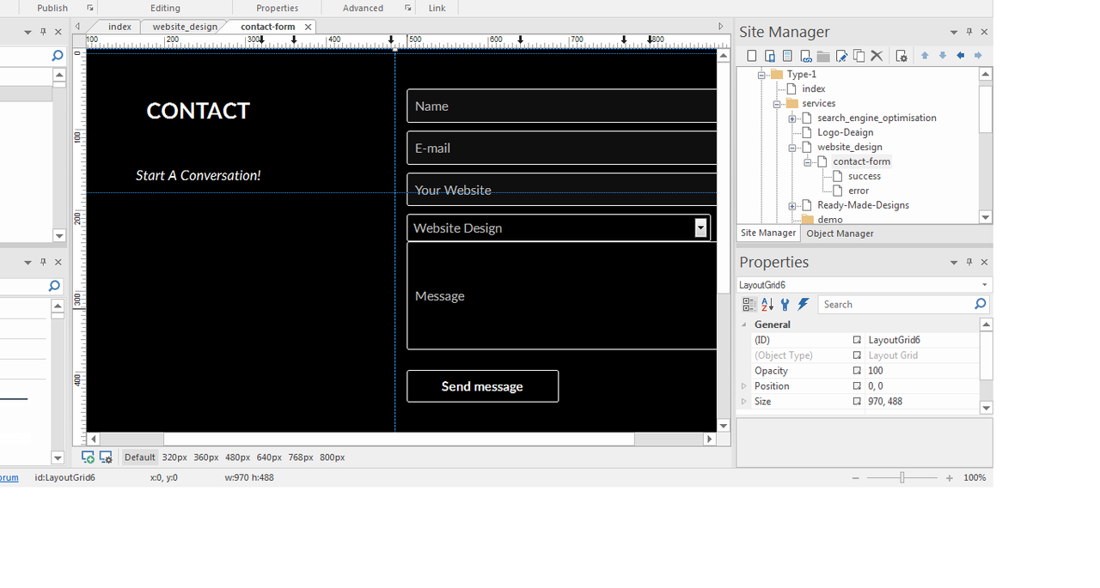Click the new mobile page icon in Site Manager
This screenshot has height=588, width=1100.
[770, 56]
